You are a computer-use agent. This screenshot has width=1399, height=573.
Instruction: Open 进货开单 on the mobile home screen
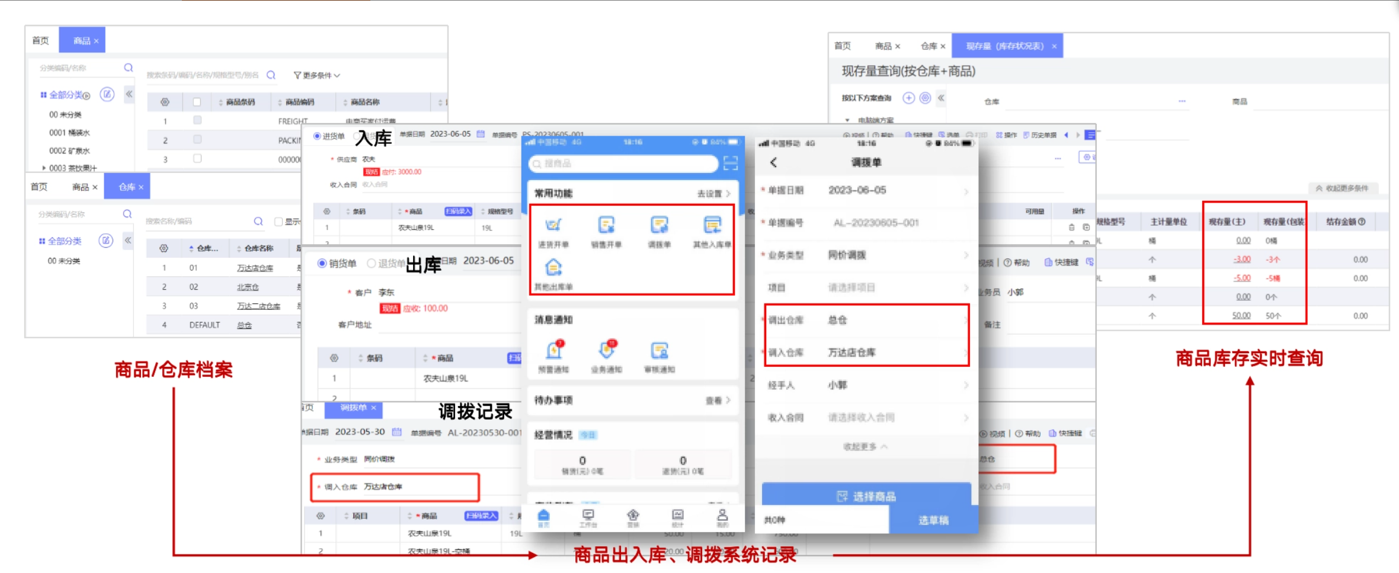pyautogui.click(x=553, y=232)
